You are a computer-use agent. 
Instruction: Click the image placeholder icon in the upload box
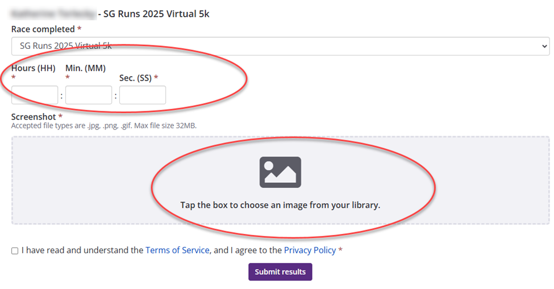click(280, 172)
